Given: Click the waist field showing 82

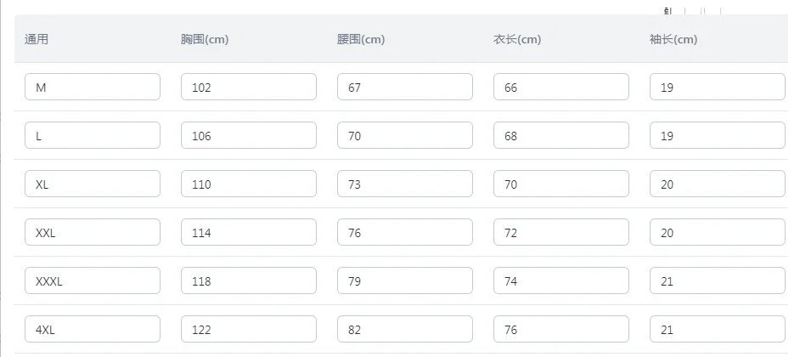Looking at the screenshot, I should 404,330.
